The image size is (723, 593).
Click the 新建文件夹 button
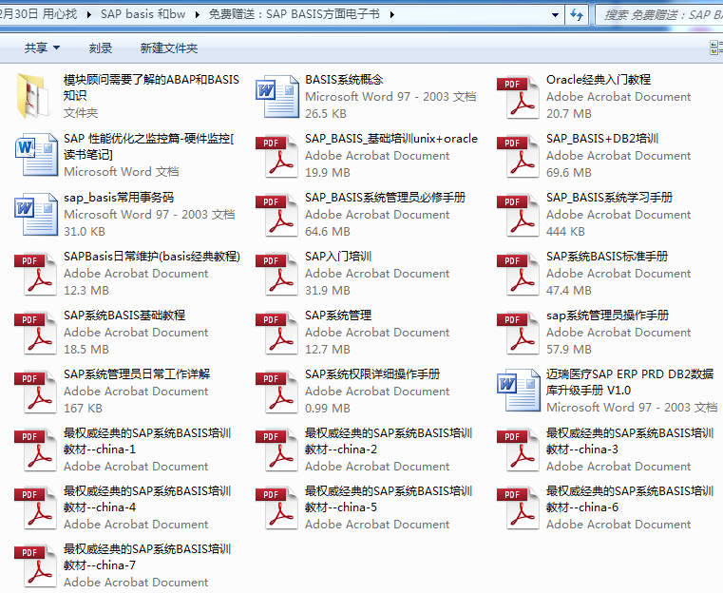169,48
